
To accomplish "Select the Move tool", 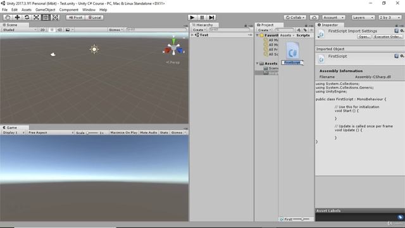I will pyautogui.click(x=17, y=17).
